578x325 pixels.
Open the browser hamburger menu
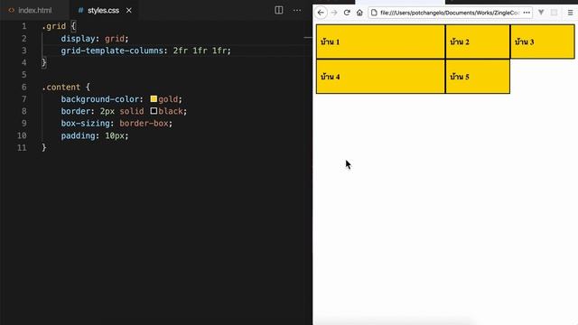tap(570, 13)
